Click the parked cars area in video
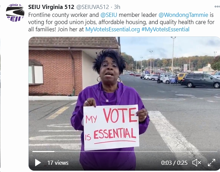This screenshot has height=172, width=220. pos(182,80)
